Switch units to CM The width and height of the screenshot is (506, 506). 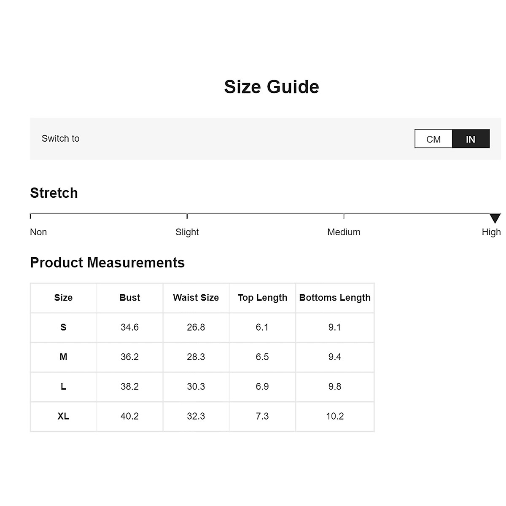(433, 139)
